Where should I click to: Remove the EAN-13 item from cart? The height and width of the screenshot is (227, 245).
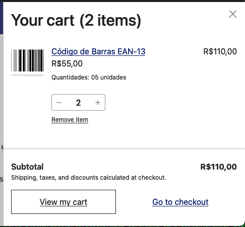[x=70, y=120]
